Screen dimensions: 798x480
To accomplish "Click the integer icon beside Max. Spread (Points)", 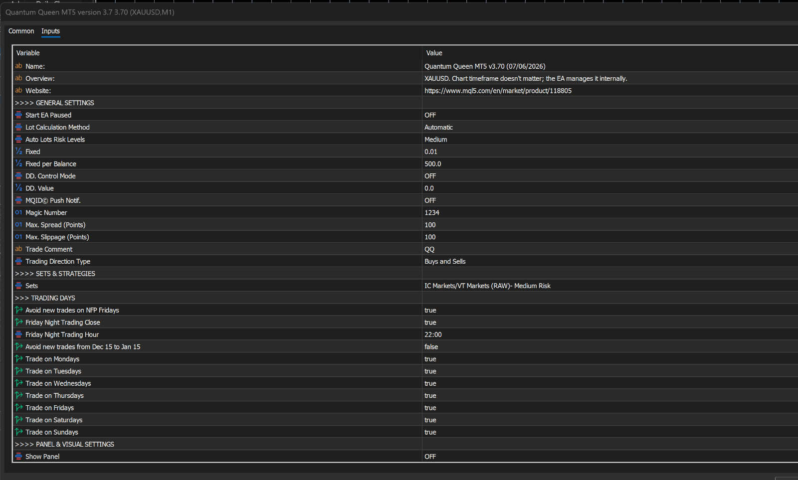I will (18, 225).
